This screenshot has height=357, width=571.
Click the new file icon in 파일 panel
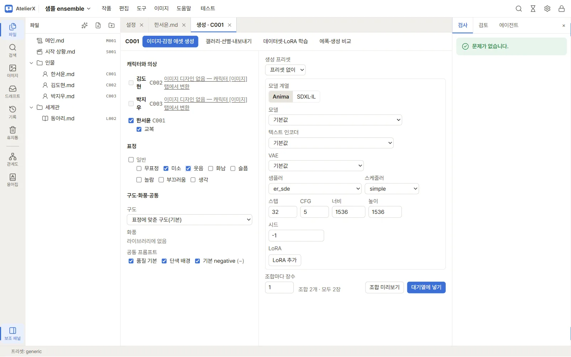98,25
